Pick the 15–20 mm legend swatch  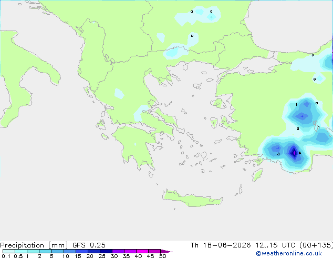81,251
